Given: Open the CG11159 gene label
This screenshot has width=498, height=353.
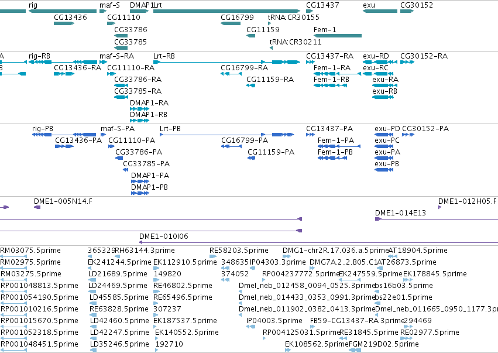Looking at the screenshot, I should pyautogui.click(x=263, y=29).
